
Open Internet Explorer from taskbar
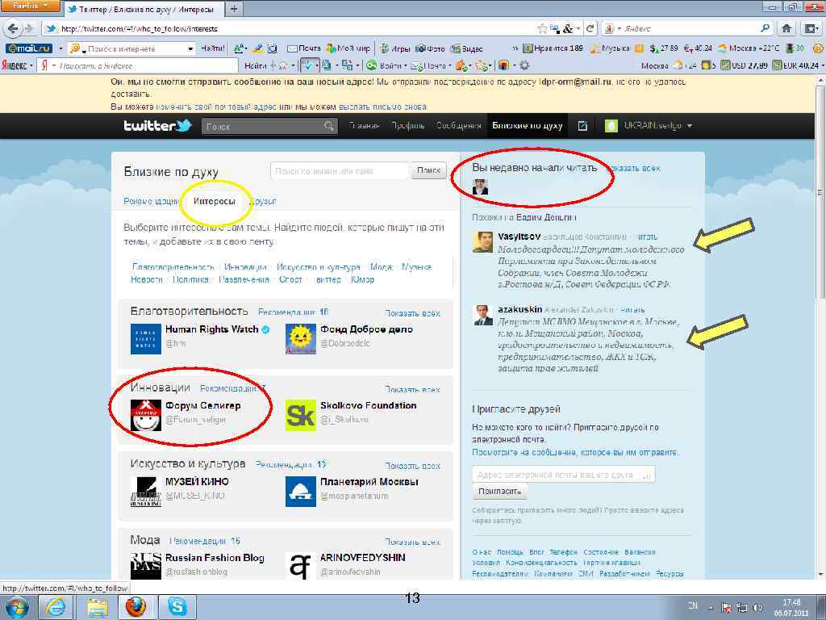(x=56, y=607)
